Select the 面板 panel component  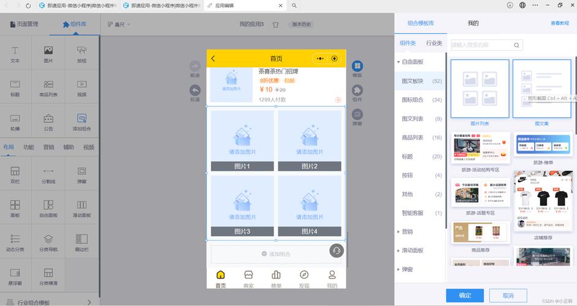point(15,208)
